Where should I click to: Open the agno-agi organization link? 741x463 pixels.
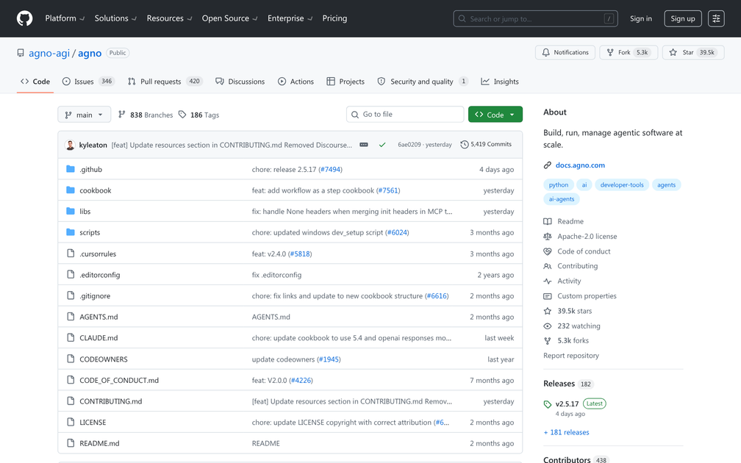tap(49, 53)
